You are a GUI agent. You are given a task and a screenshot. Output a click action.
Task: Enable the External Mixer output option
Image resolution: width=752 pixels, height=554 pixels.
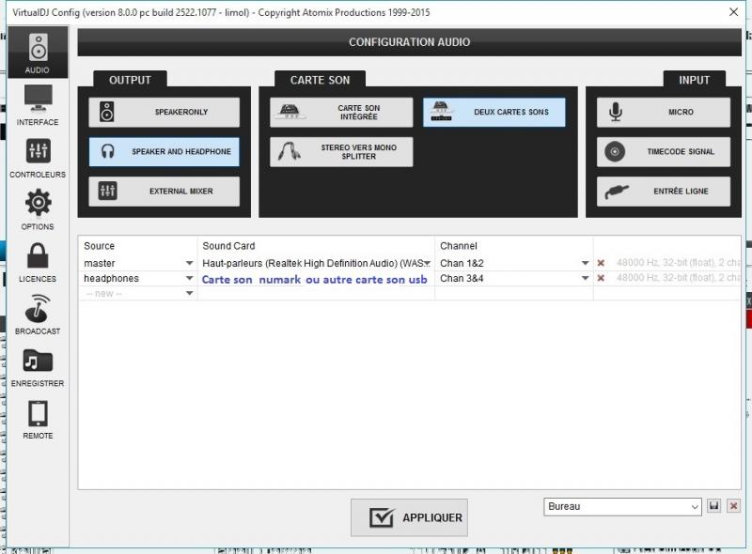164,192
